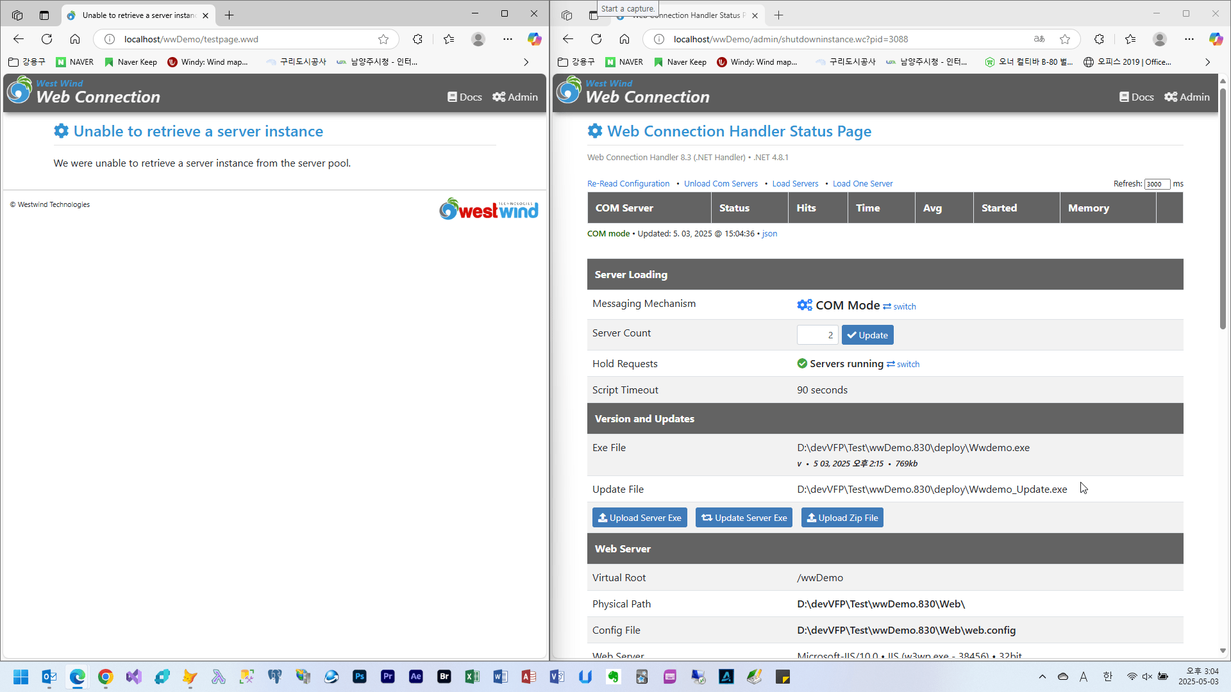Image resolution: width=1231 pixels, height=692 pixels.
Task: Click the right page's vertical scrollbar thumb
Action: coord(1223,208)
